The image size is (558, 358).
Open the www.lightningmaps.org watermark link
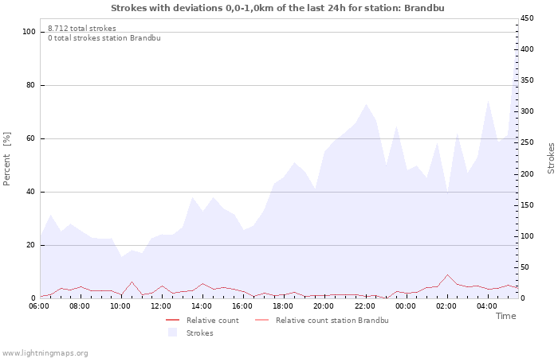[x=45, y=352]
